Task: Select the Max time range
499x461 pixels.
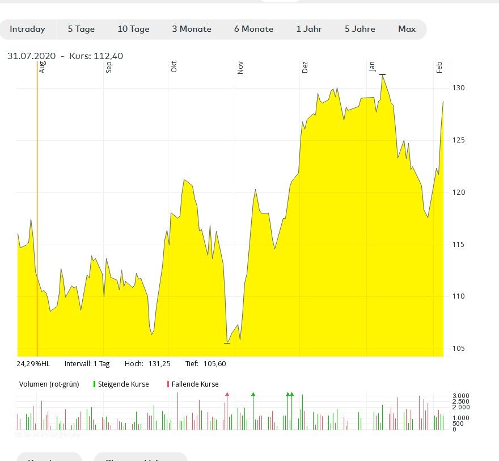Action: 407,29
